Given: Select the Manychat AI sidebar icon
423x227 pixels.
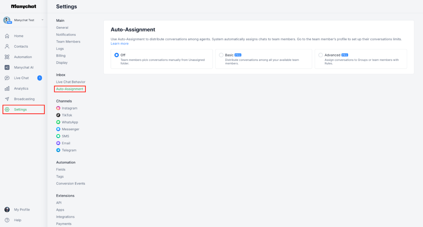Looking at the screenshot, I should 7,67.
